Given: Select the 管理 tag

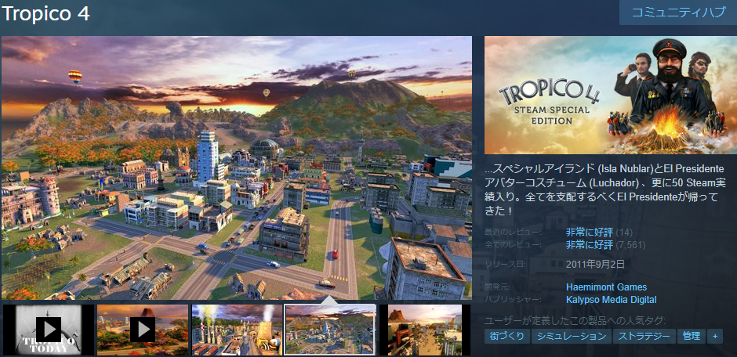Looking at the screenshot, I should point(691,336).
